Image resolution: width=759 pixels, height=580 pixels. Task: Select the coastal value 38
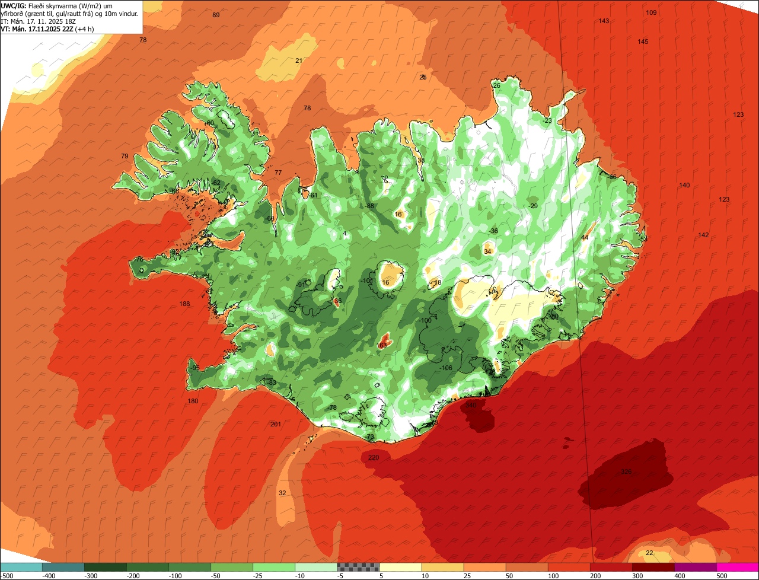tap(421, 160)
